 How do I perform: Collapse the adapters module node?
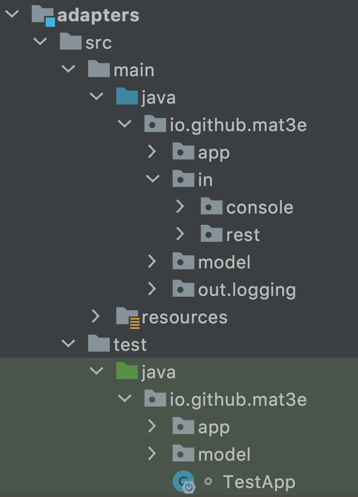pos(12,14)
